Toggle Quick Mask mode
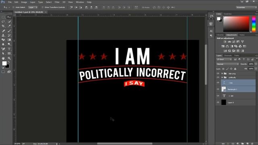 [x=3, y=72]
